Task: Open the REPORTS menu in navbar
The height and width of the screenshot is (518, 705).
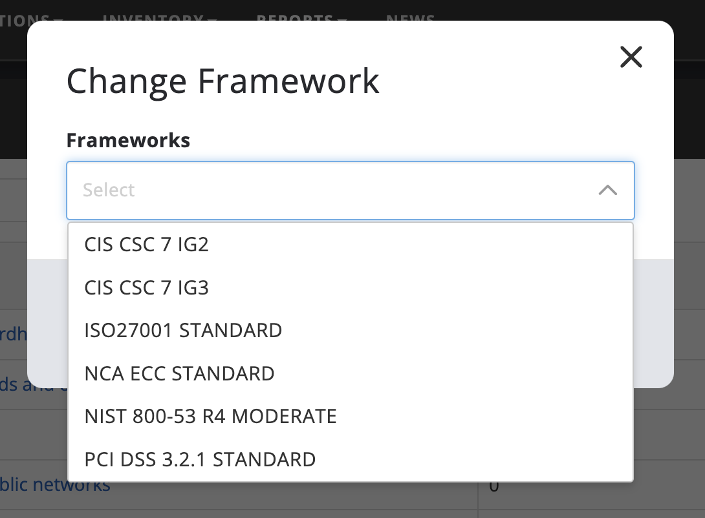Action: click(302, 16)
